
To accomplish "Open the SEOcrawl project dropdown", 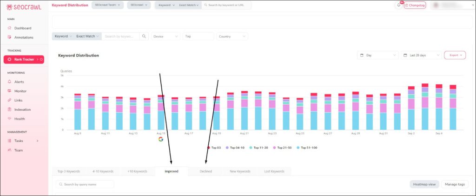I will (x=139, y=5).
